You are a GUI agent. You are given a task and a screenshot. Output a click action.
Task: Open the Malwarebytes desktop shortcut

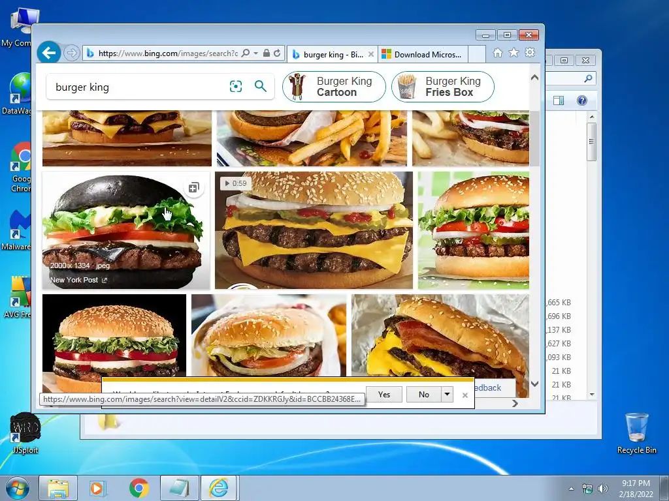[x=17, y=230]
